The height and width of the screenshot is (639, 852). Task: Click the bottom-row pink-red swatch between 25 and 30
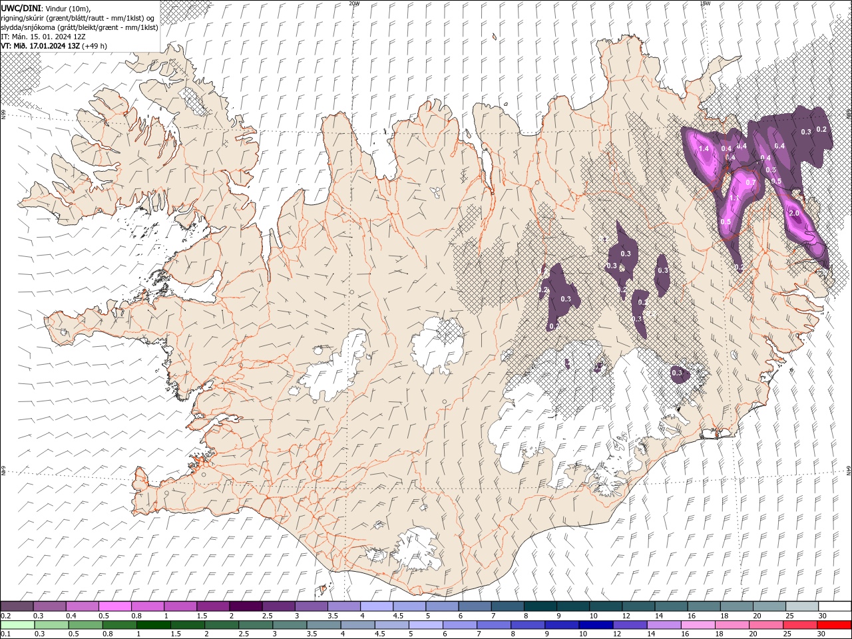coord(800,625)
